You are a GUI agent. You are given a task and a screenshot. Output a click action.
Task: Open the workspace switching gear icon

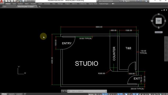tap(150, 94)
